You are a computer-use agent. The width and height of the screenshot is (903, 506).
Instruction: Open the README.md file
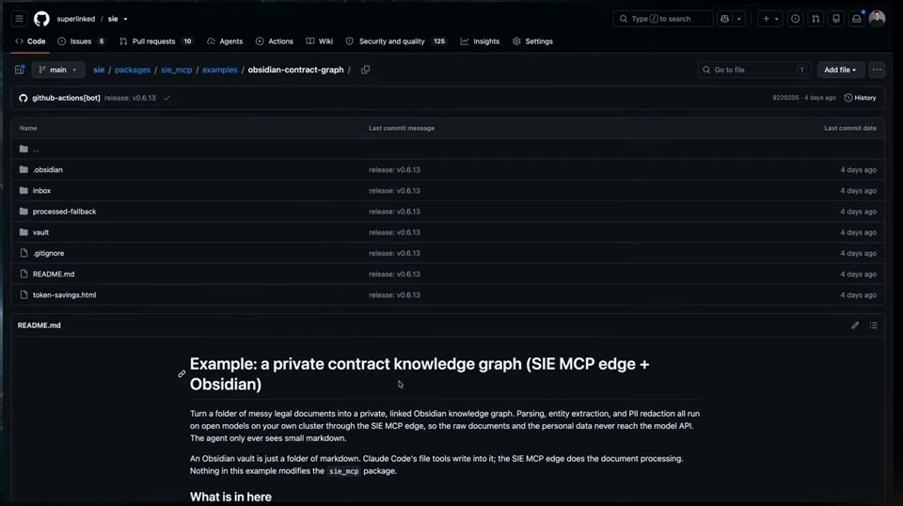[x=54, y=274]
